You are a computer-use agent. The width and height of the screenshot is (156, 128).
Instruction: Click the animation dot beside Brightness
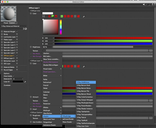pos(31,47)
